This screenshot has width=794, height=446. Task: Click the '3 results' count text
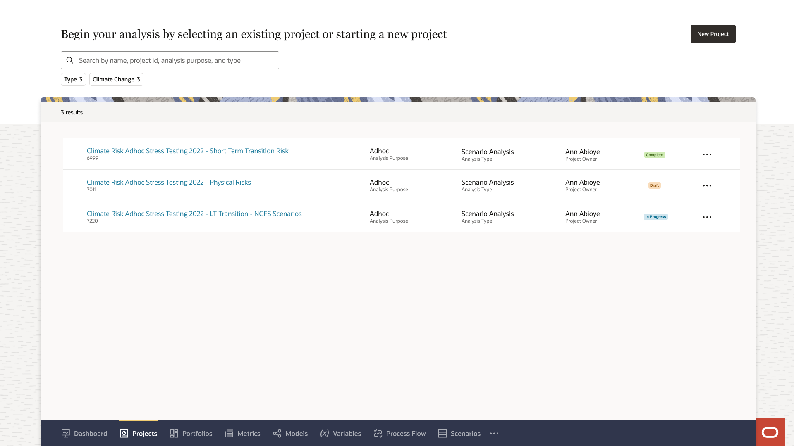click(72, 112)
